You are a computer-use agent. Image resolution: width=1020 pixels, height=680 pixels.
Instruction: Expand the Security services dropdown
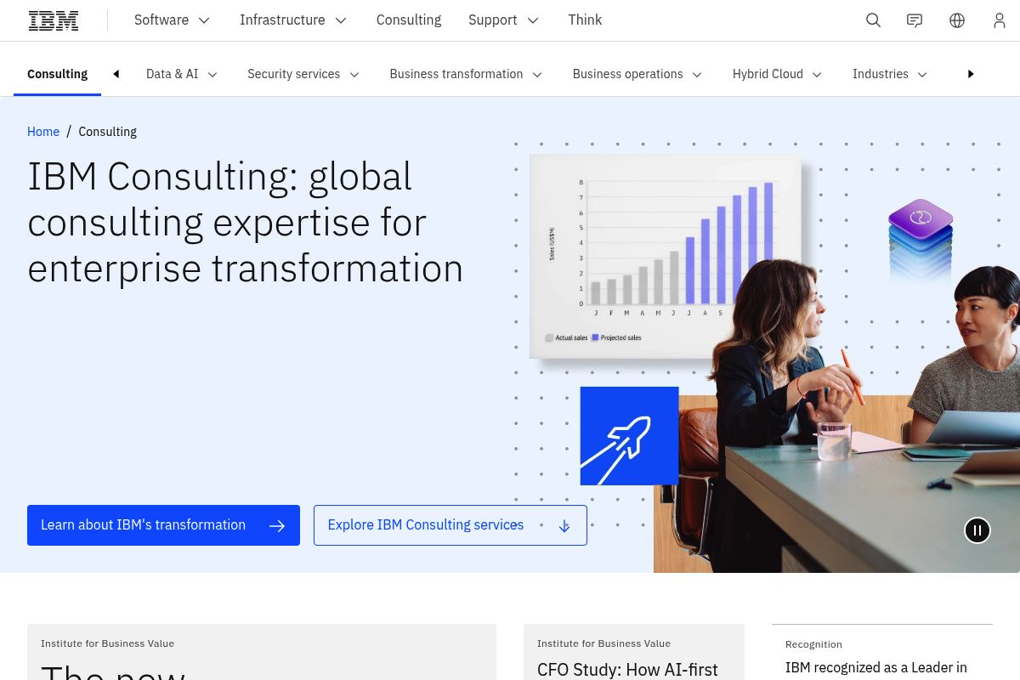[303, 74]
